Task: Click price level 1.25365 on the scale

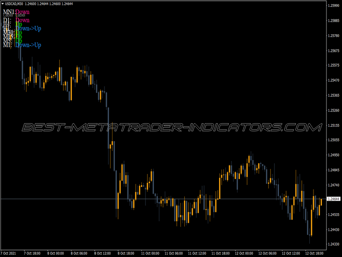Action: (x=334, y=96)
